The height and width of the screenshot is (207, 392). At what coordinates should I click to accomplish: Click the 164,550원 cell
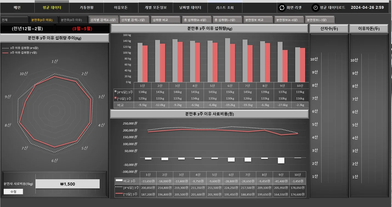pyautogui.click(x=281, y=194)
